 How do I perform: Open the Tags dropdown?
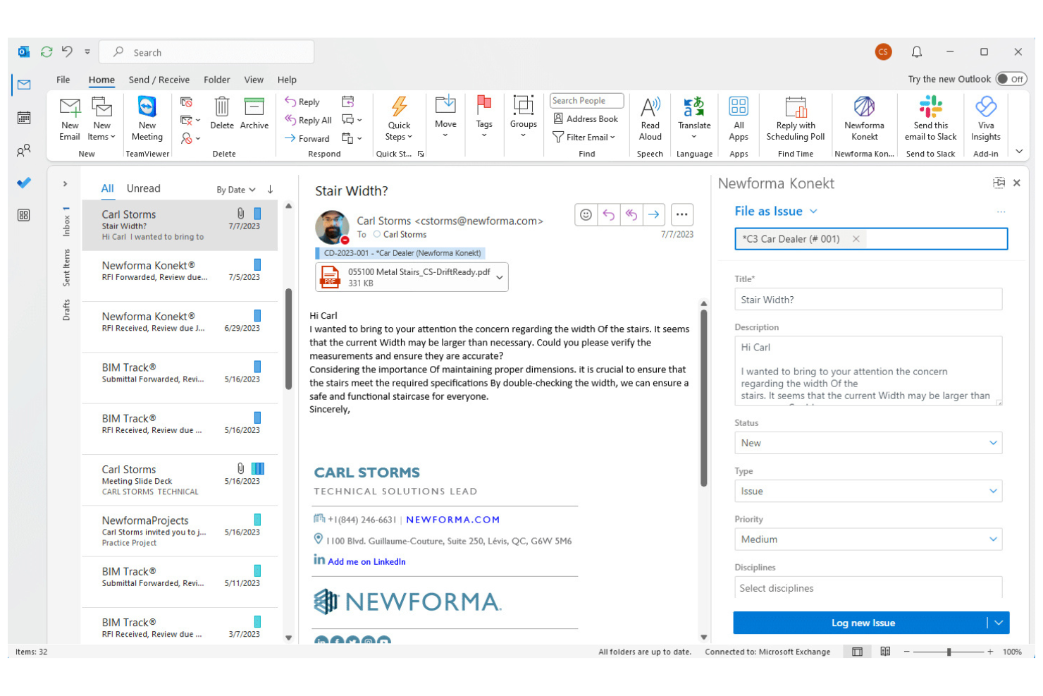coord(484,117)
